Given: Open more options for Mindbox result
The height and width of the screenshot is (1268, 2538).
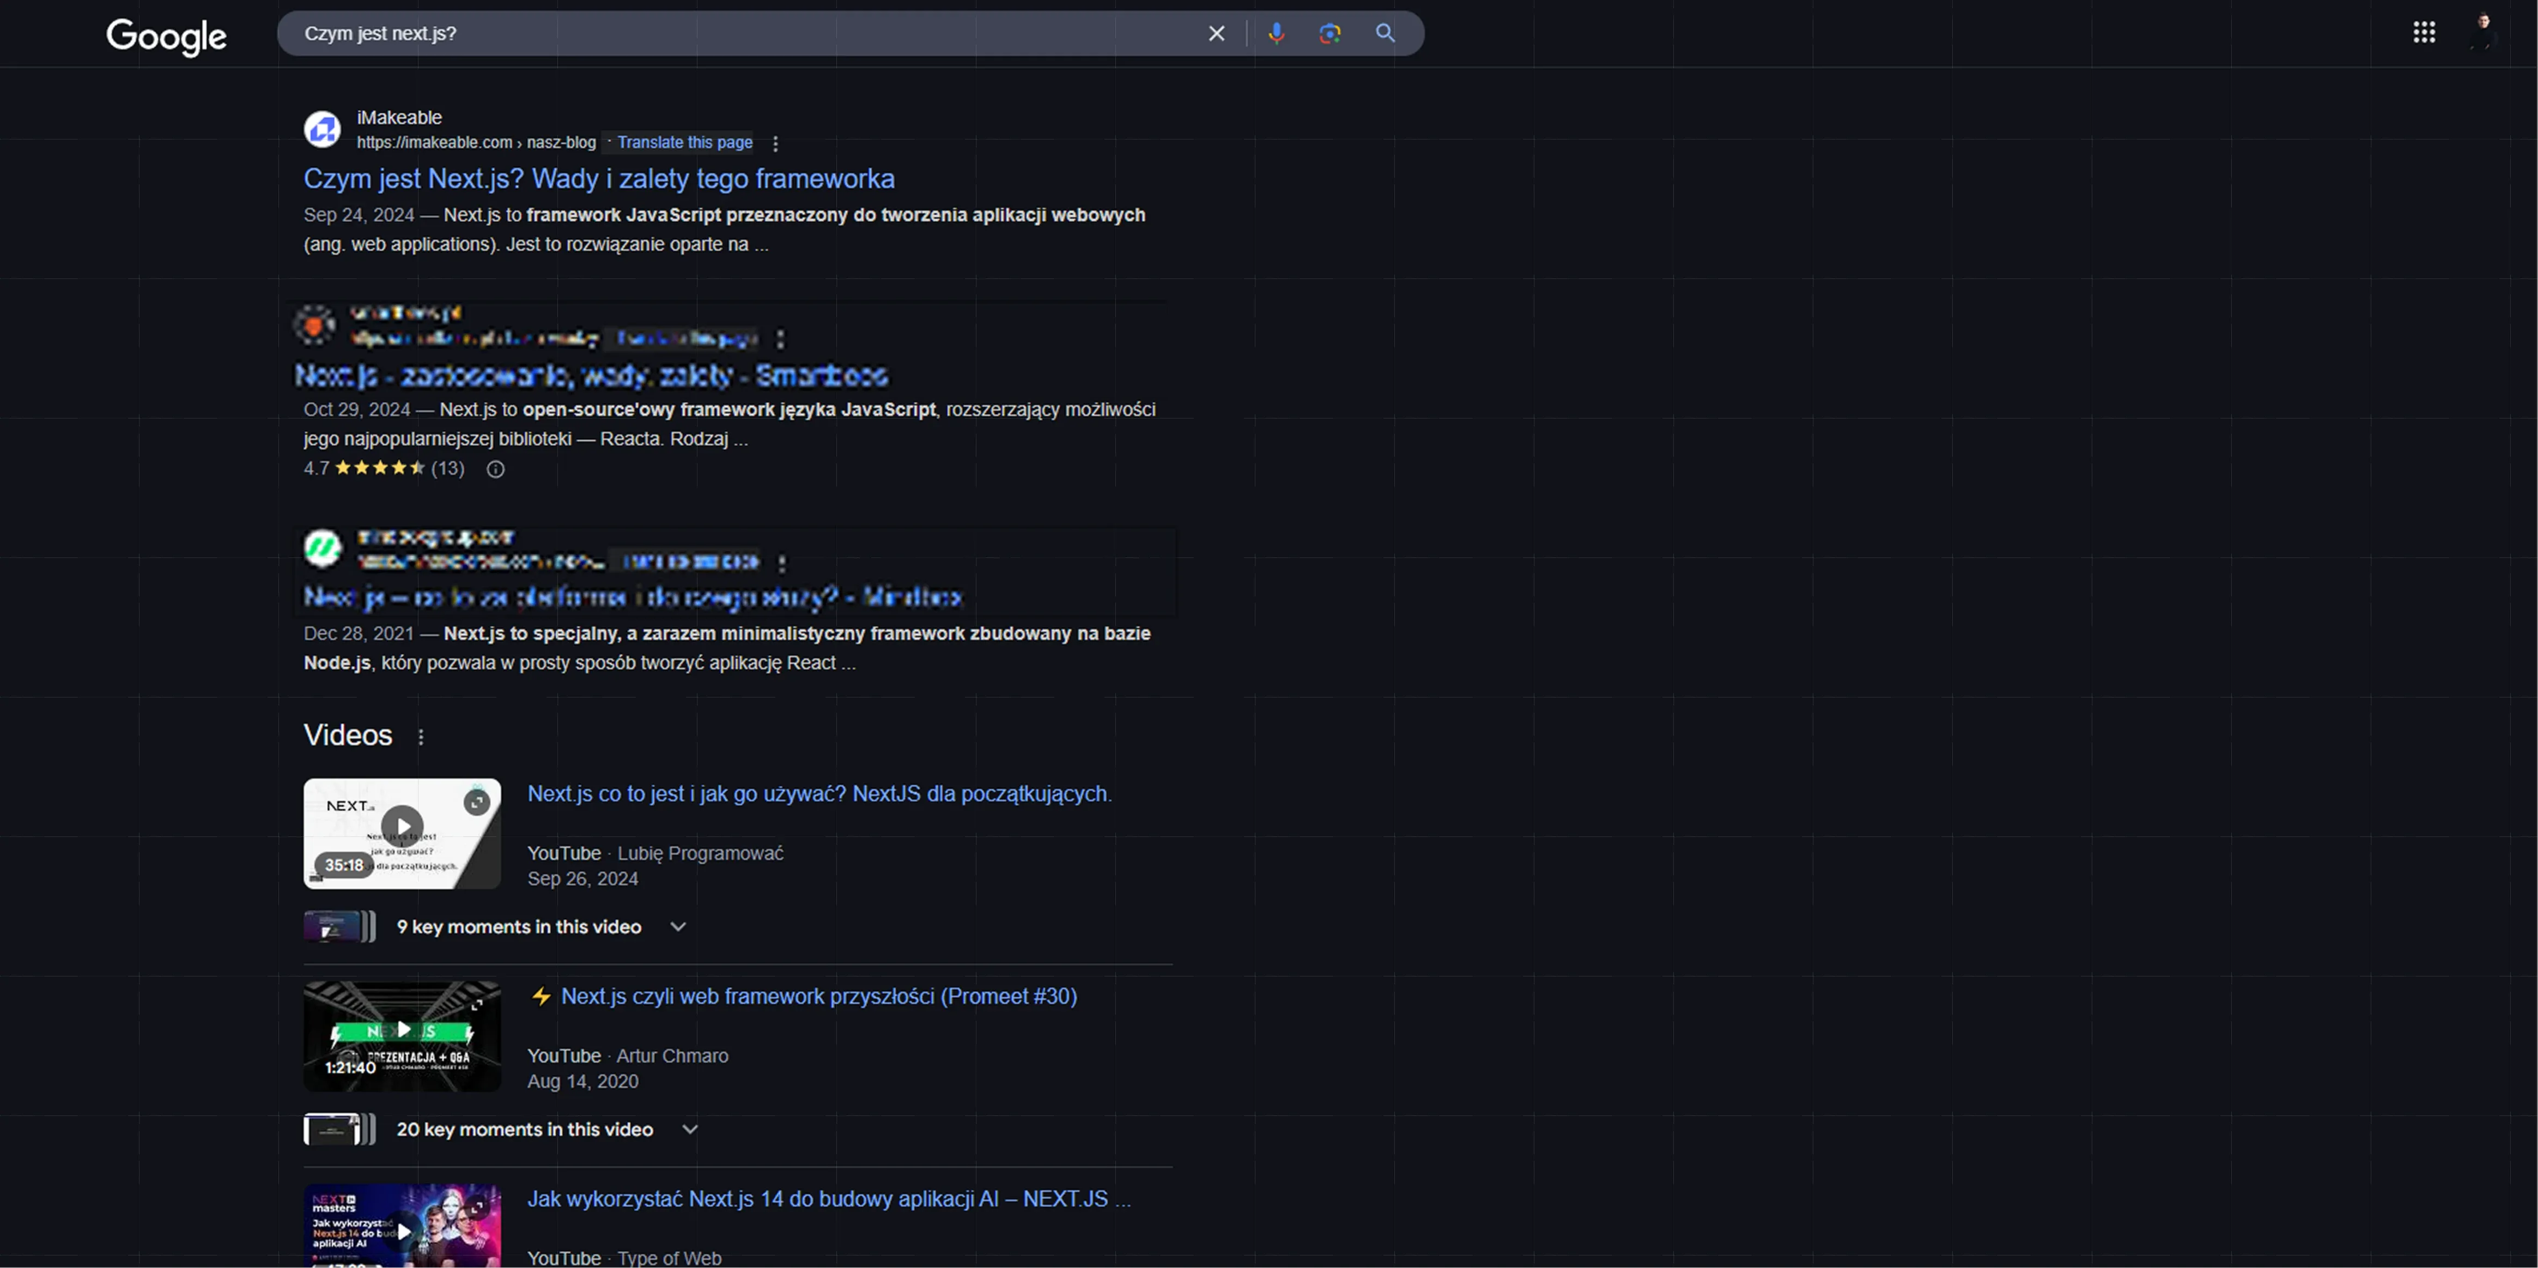Looking at the screenshot, I should [x=782, y=562].
